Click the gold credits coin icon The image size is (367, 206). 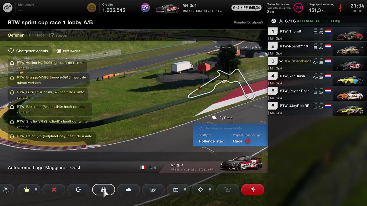92,8
